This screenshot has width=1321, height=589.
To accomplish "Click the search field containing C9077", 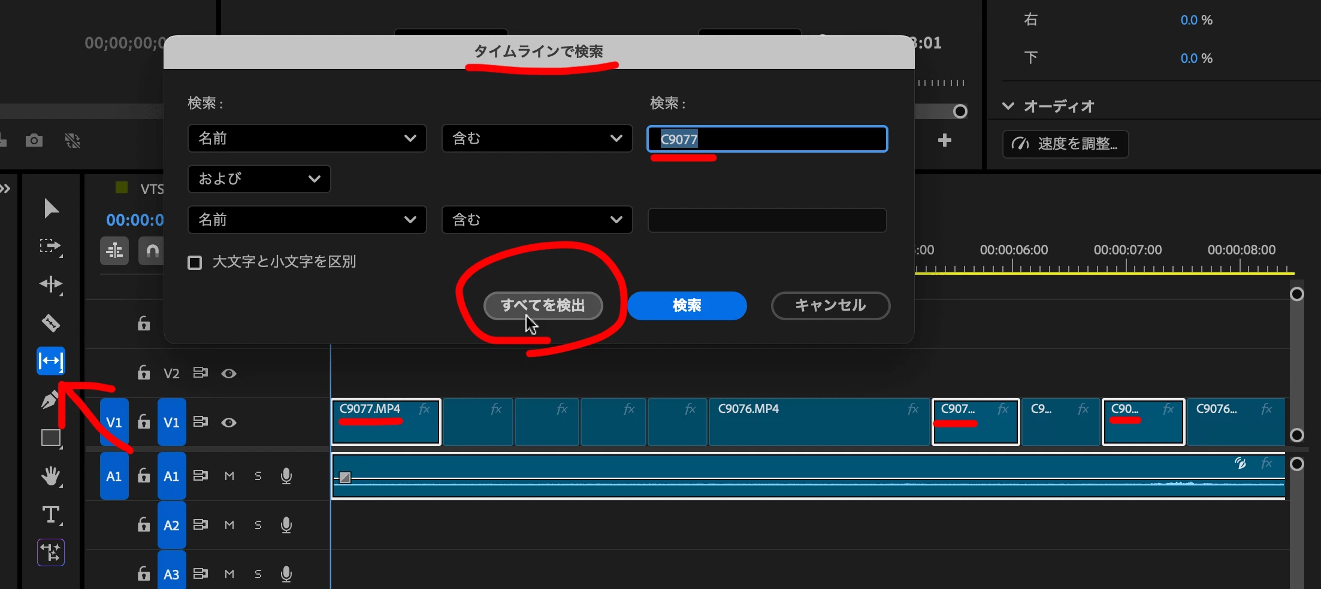I will tap(767, 139).
